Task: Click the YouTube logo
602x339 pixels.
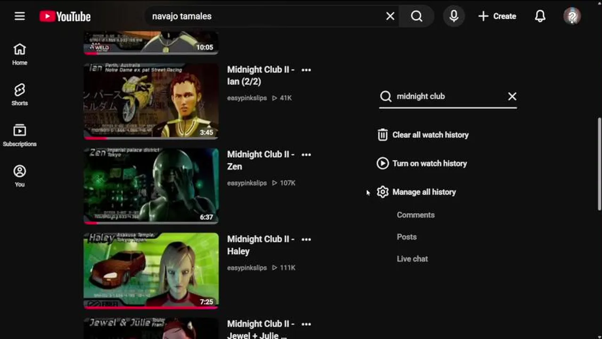Action: (x=65, y=16)
